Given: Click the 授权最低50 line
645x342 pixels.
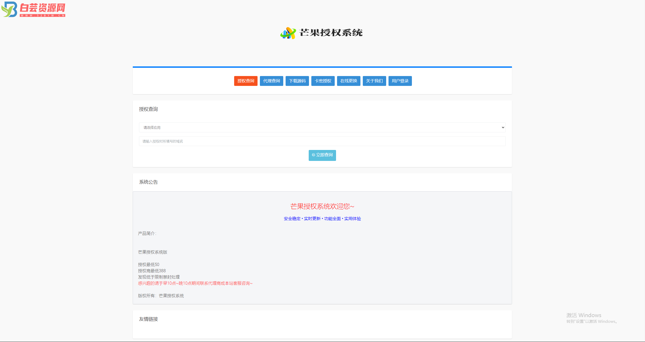Looking at the screenshot, I should tap(149, 265).
